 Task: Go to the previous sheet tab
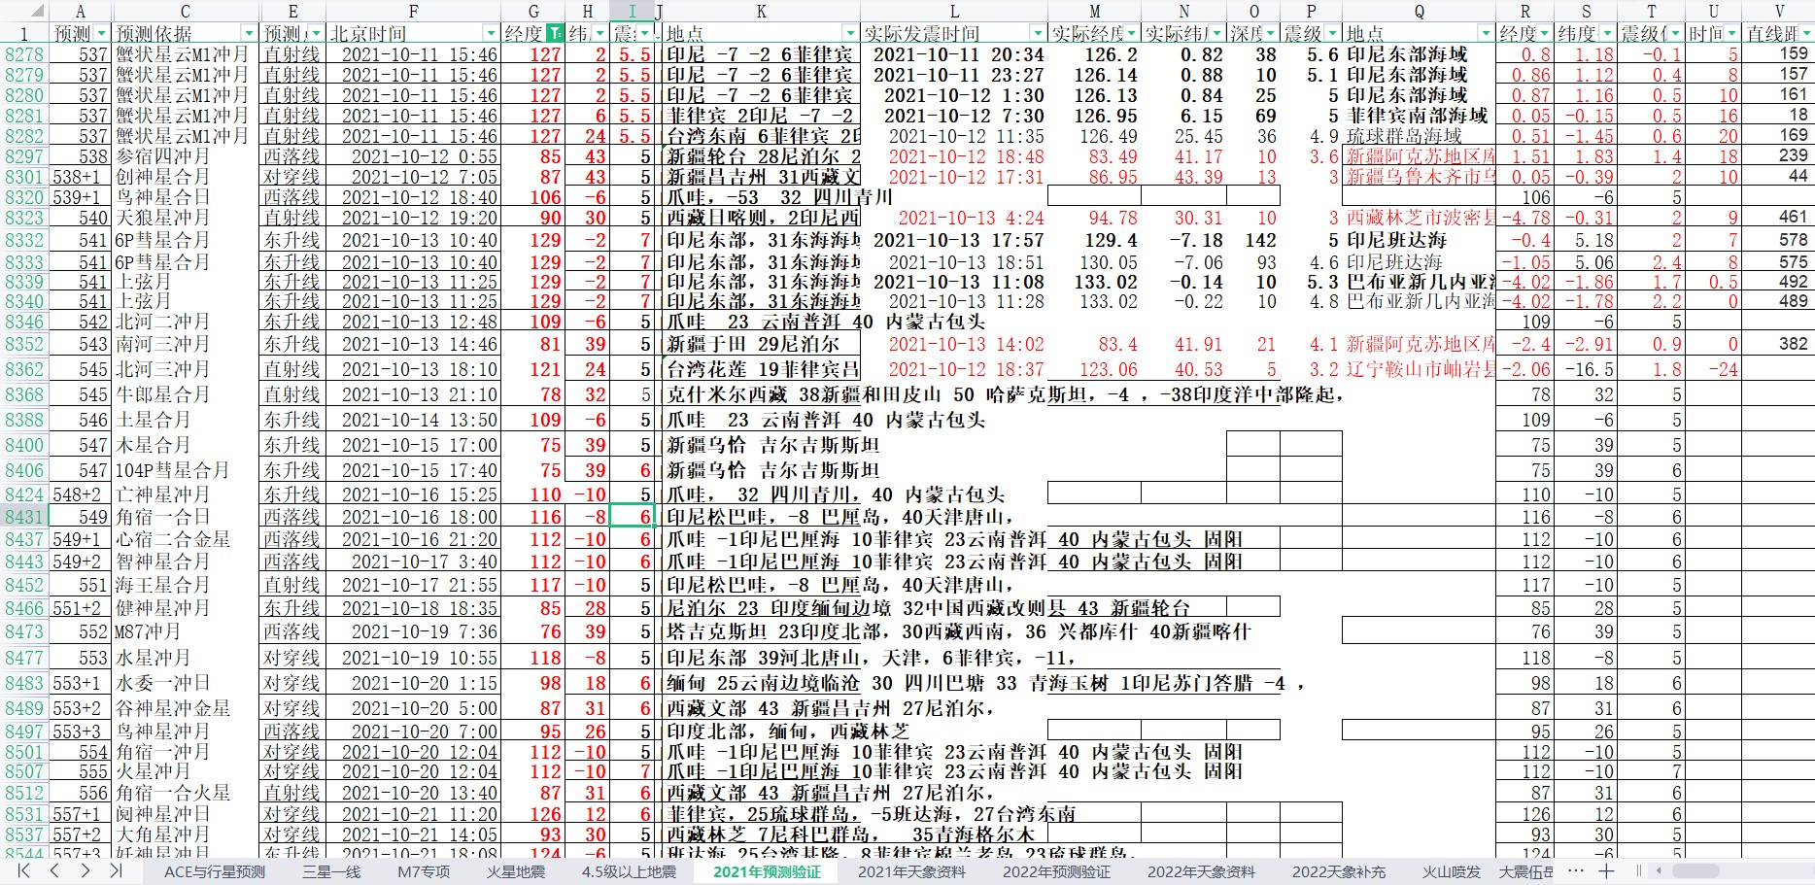[x=54, y=870]
